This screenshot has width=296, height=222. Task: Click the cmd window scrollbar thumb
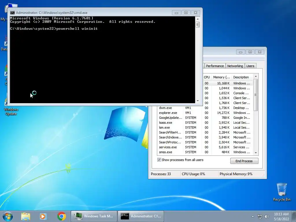198,25
